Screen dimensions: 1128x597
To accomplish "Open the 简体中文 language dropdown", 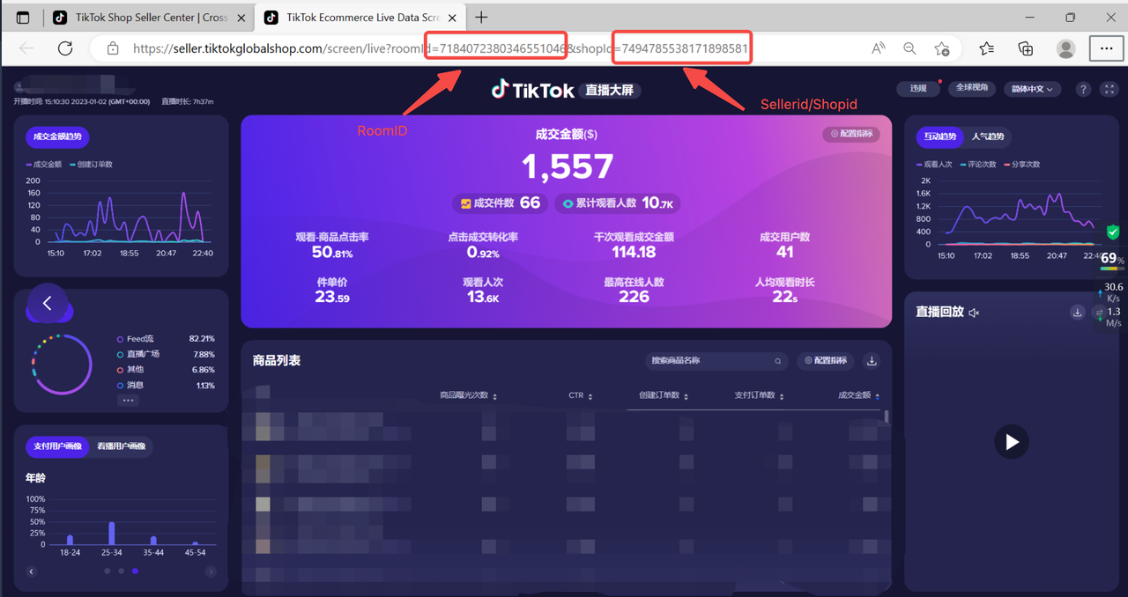I will (1033, 89).
